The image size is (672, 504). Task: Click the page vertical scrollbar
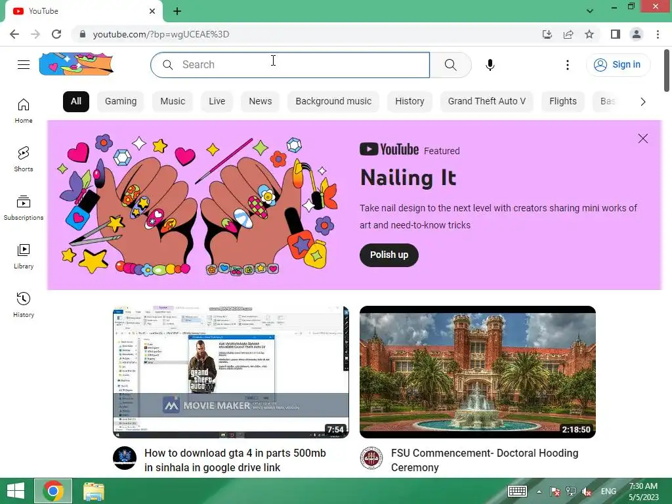(667, 71)
